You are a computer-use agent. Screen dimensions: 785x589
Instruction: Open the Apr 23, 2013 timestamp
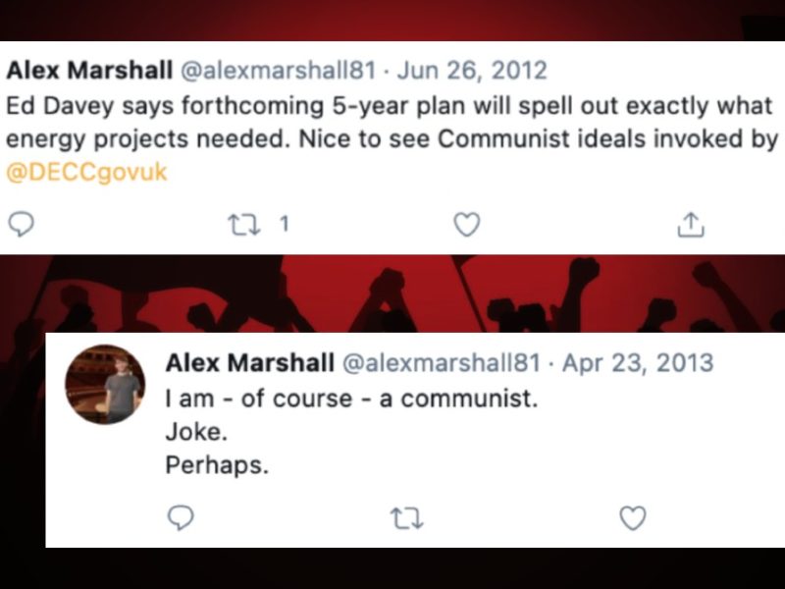(x=636, y=362)
